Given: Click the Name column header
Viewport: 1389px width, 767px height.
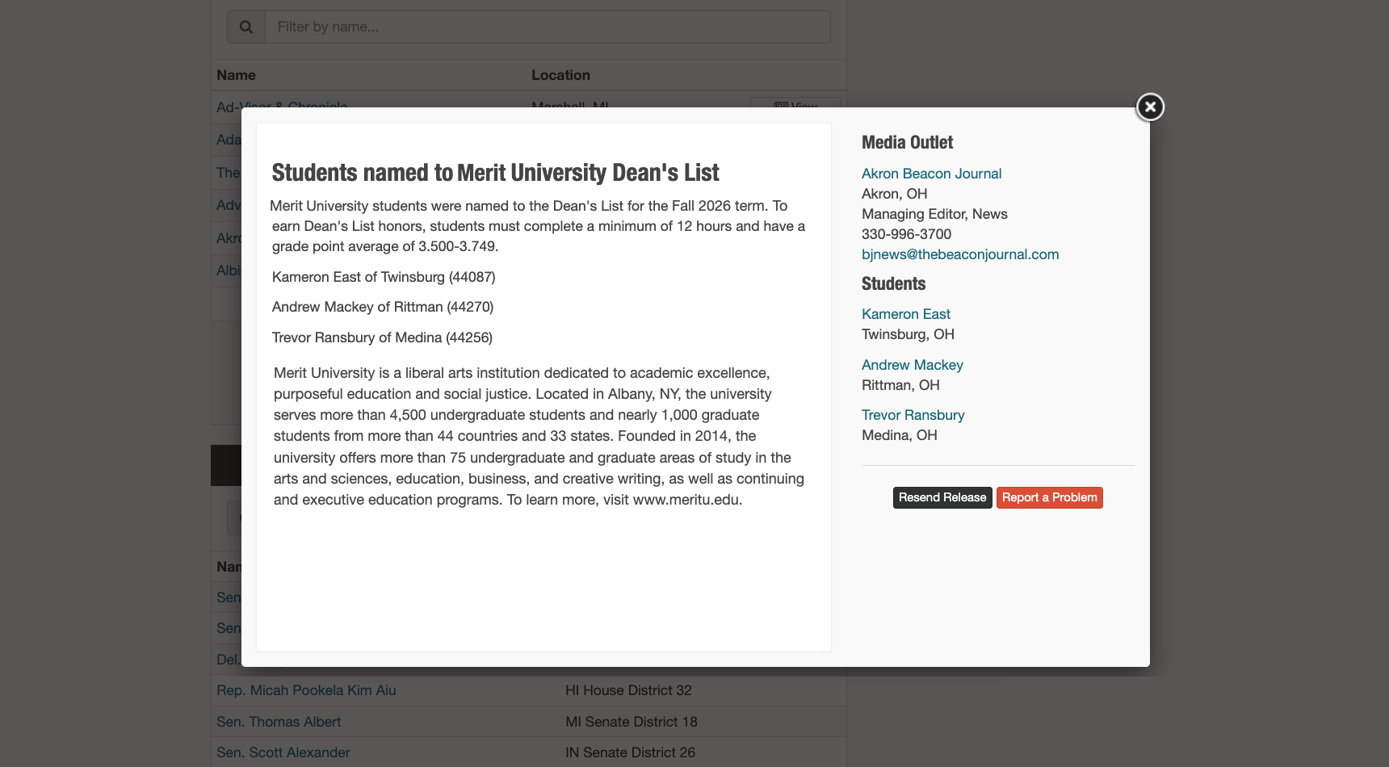Looking at the screenshot, I should tap(236, 75).
